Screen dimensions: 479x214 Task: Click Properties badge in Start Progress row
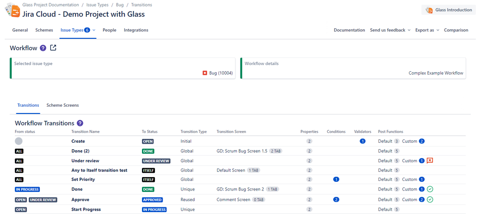point(309,209)
